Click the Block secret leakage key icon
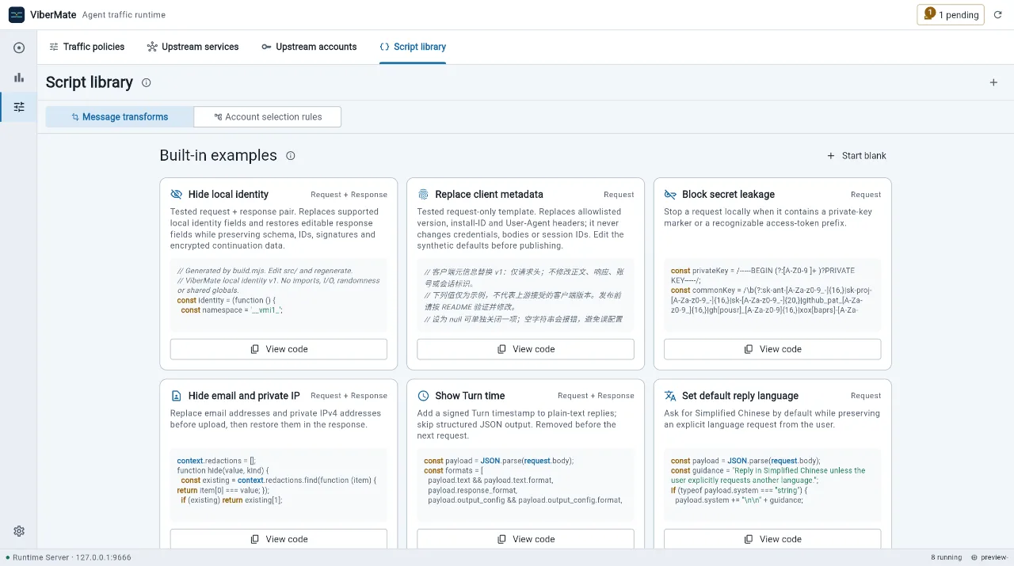Image resolution: width=1014 pixels, height=566 pixels. [670, 194]
